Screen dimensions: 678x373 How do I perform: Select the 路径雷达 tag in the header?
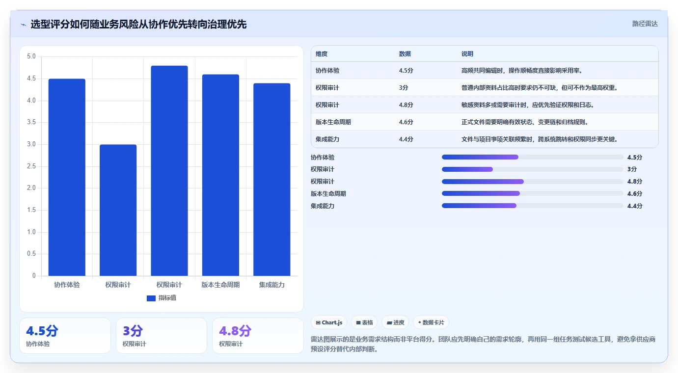point(645,24)
